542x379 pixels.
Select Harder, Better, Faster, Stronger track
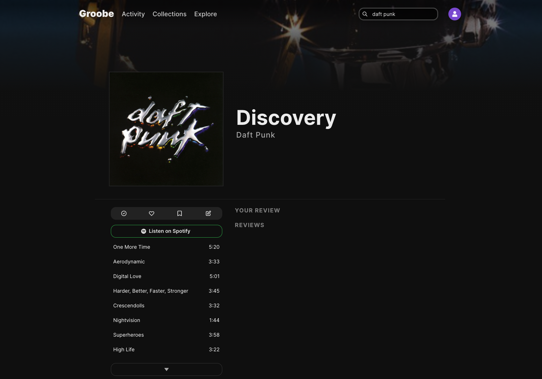[166, 291]
